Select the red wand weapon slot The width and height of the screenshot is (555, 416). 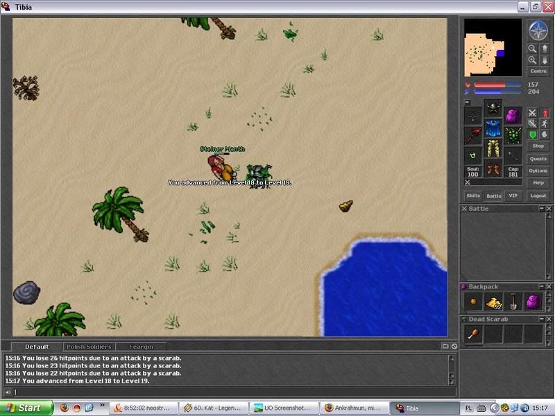pos(473,136)
